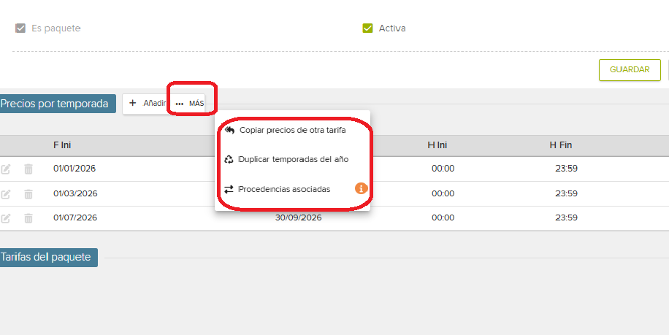Screen dimensions: 669x335
Task: Click edit icon for 01/01/2026 season row
Action: coord(6,169)
